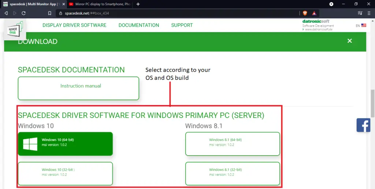Download Windows 10 (64-bit) driver
This screenshot has width=375, height=189.
click(x=65, y=144)
